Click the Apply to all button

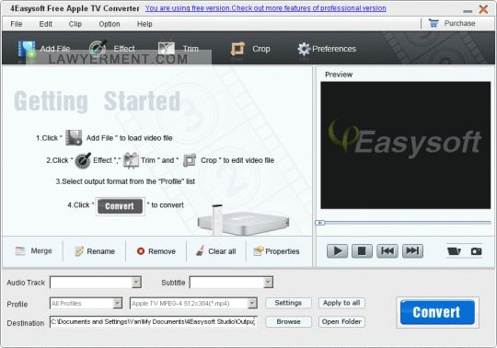[x=341, y=303]
